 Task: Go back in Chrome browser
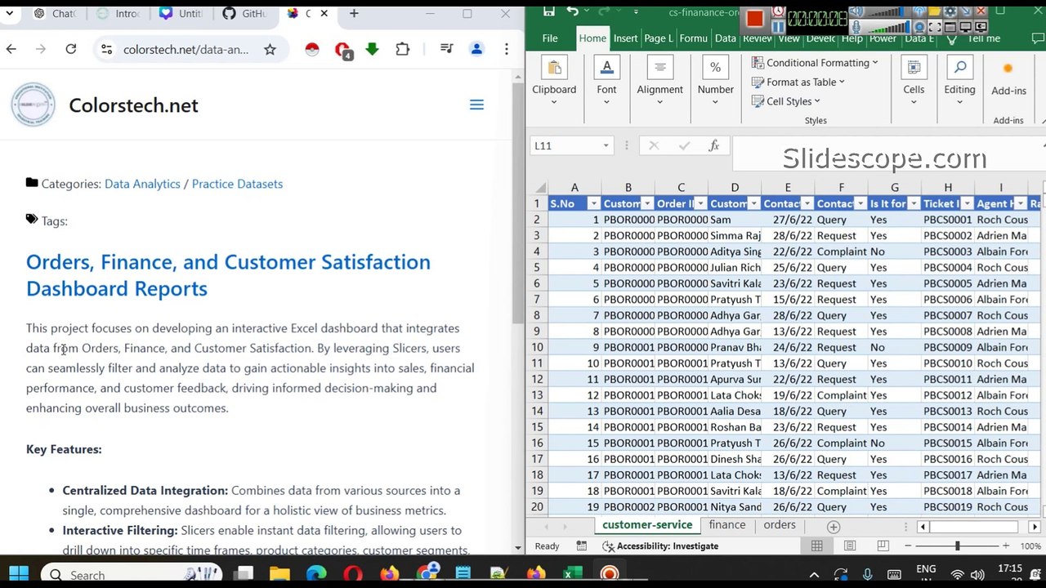11,49
